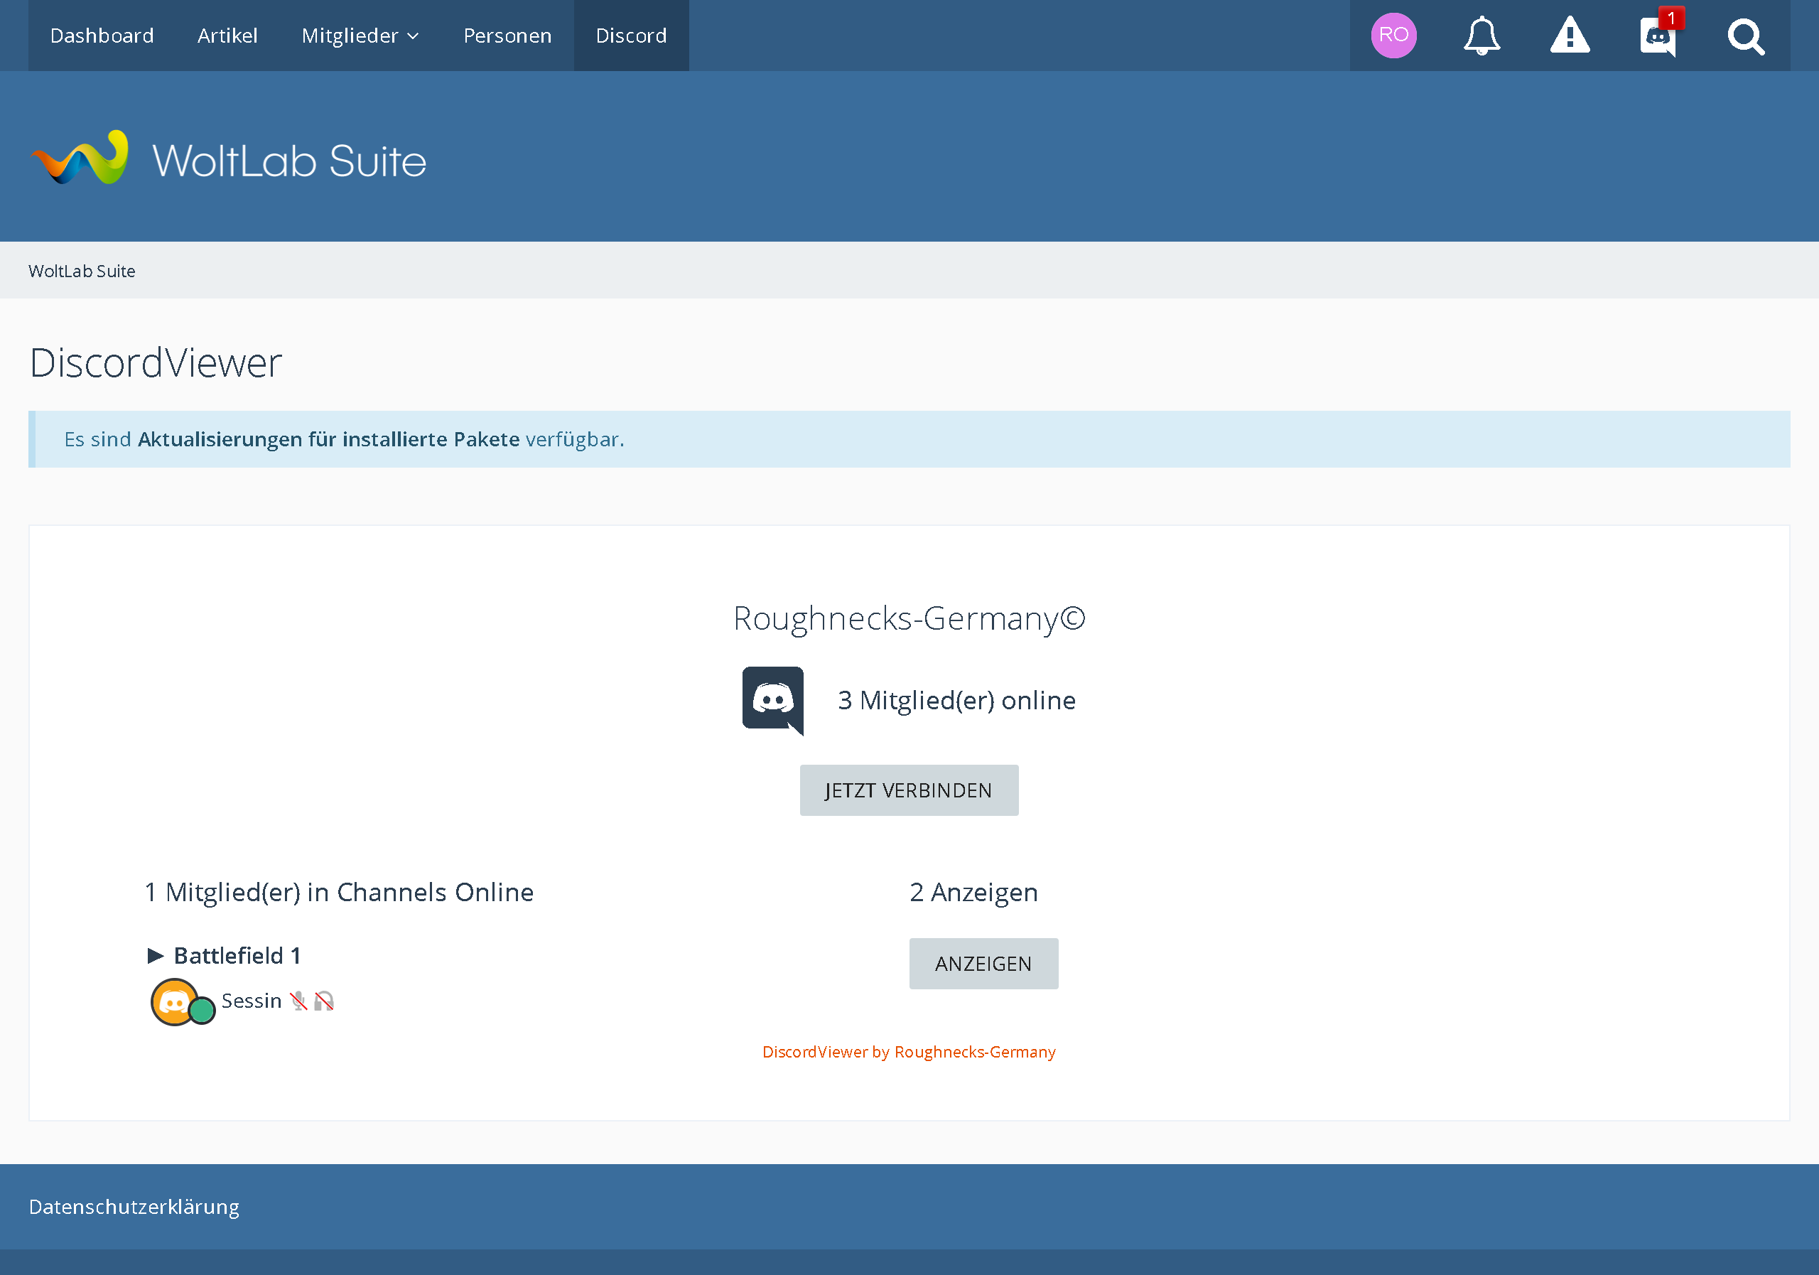Click the DiscordViewer page heading

click(x=156, y=363)
